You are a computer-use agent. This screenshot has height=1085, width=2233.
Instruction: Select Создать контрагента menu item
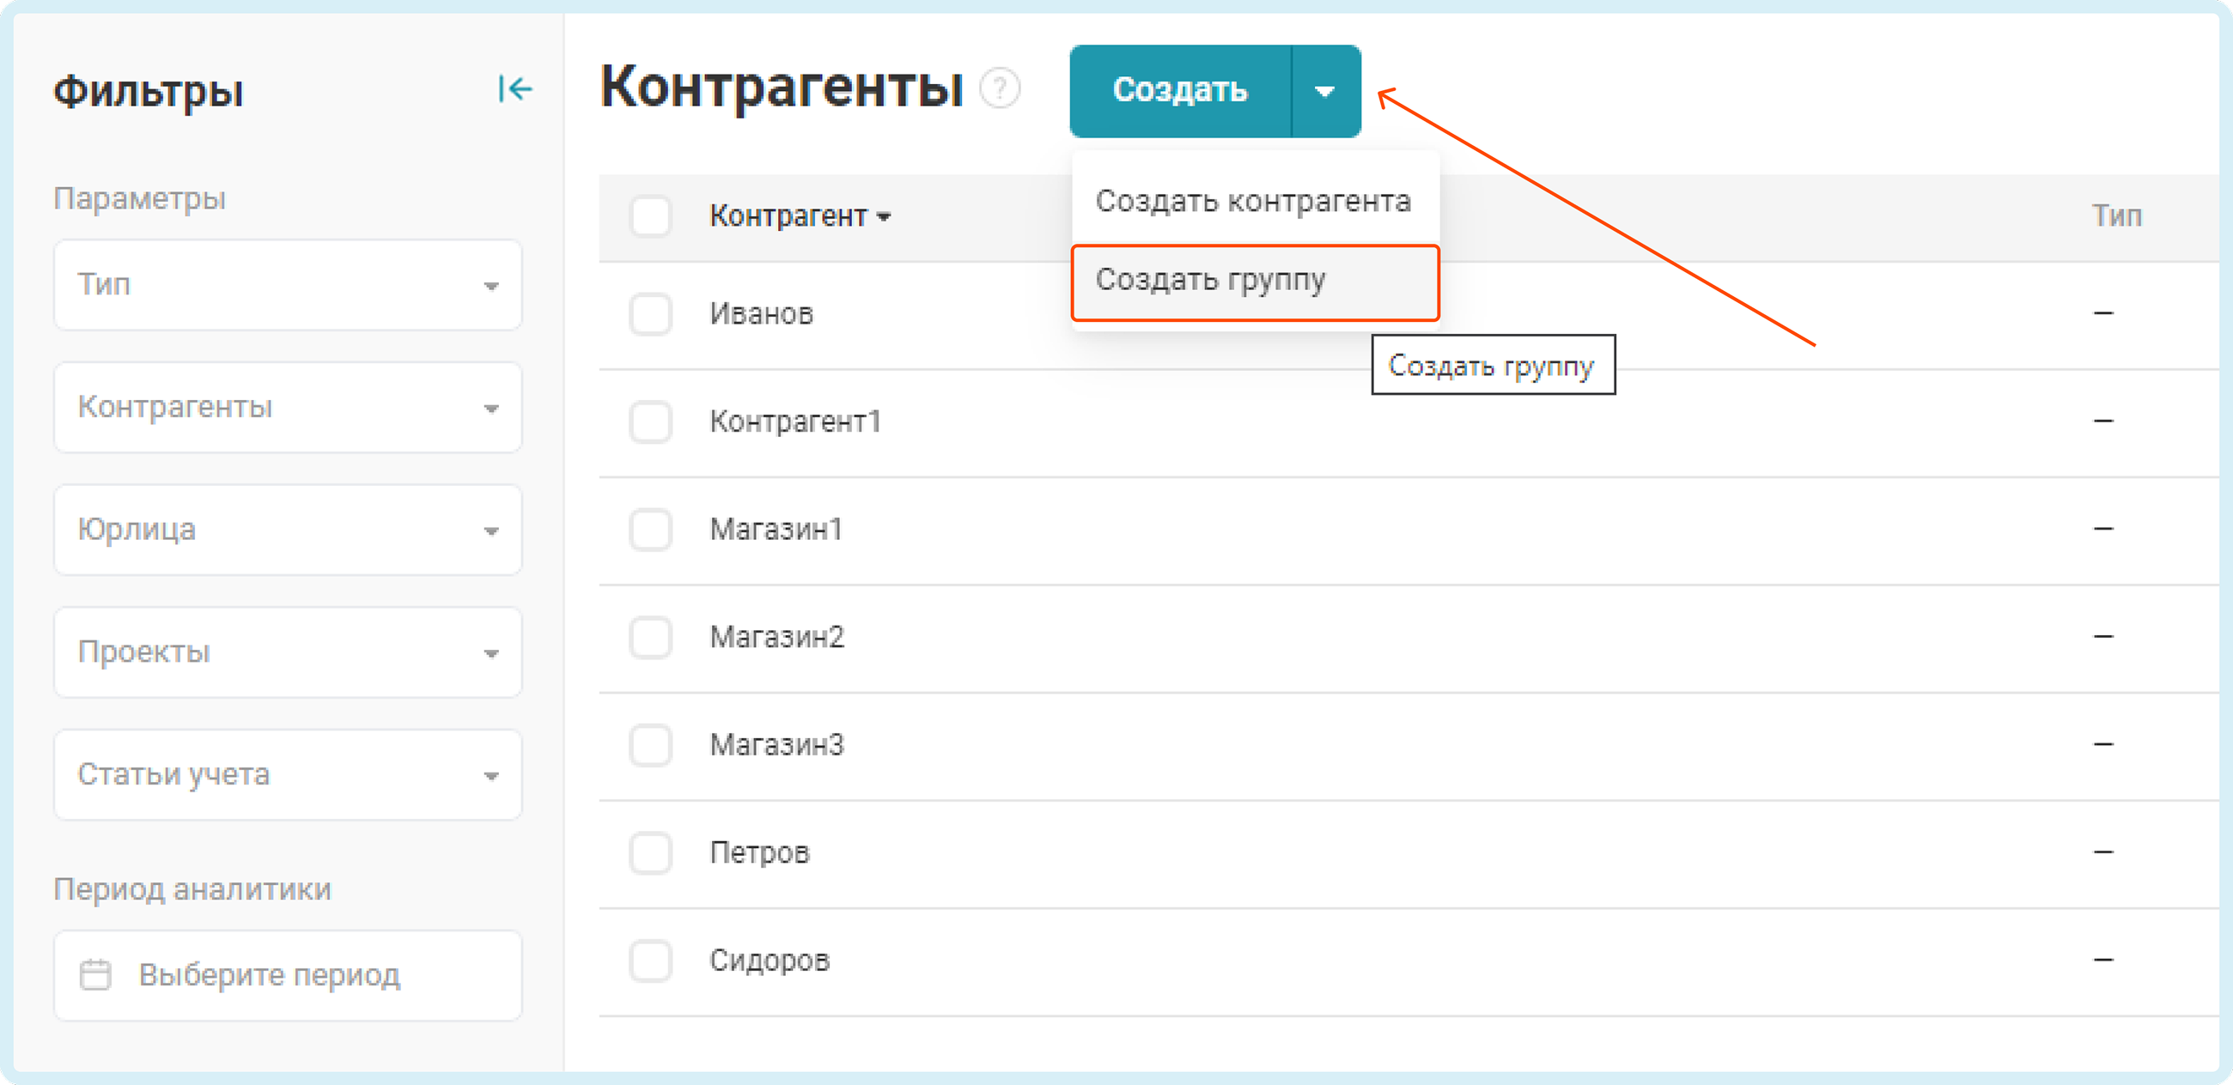point(1253,201)
